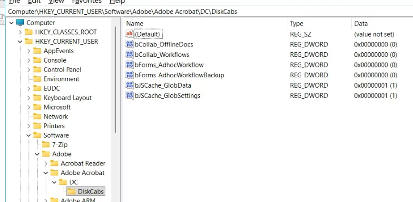This screenshot has height=202, width=413.
Task: Select the bJSCache_GlobSettings value name
Action: pyautogui.click(x=167, y=95)
